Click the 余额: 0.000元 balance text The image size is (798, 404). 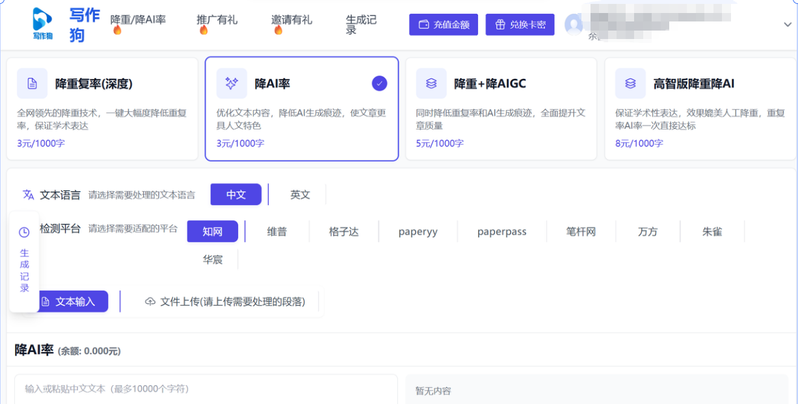[x=89, y=351]
